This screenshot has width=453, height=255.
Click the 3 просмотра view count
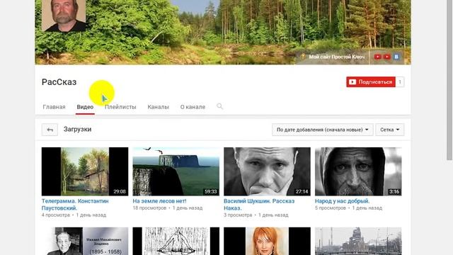pyautogui.click(x=238, y=215)
